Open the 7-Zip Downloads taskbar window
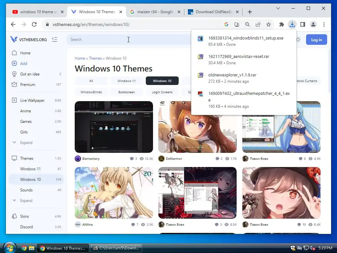Image resolution: width=337 pixels, height=253 pixels. click(x=116, y=248)
